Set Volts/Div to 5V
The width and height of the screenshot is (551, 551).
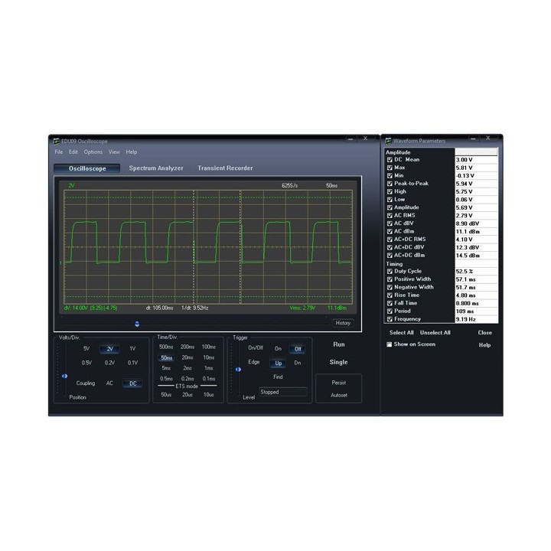86,349
